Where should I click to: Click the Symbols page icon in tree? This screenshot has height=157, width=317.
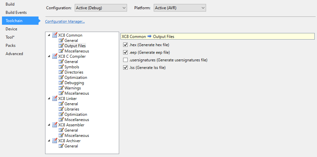61,67
